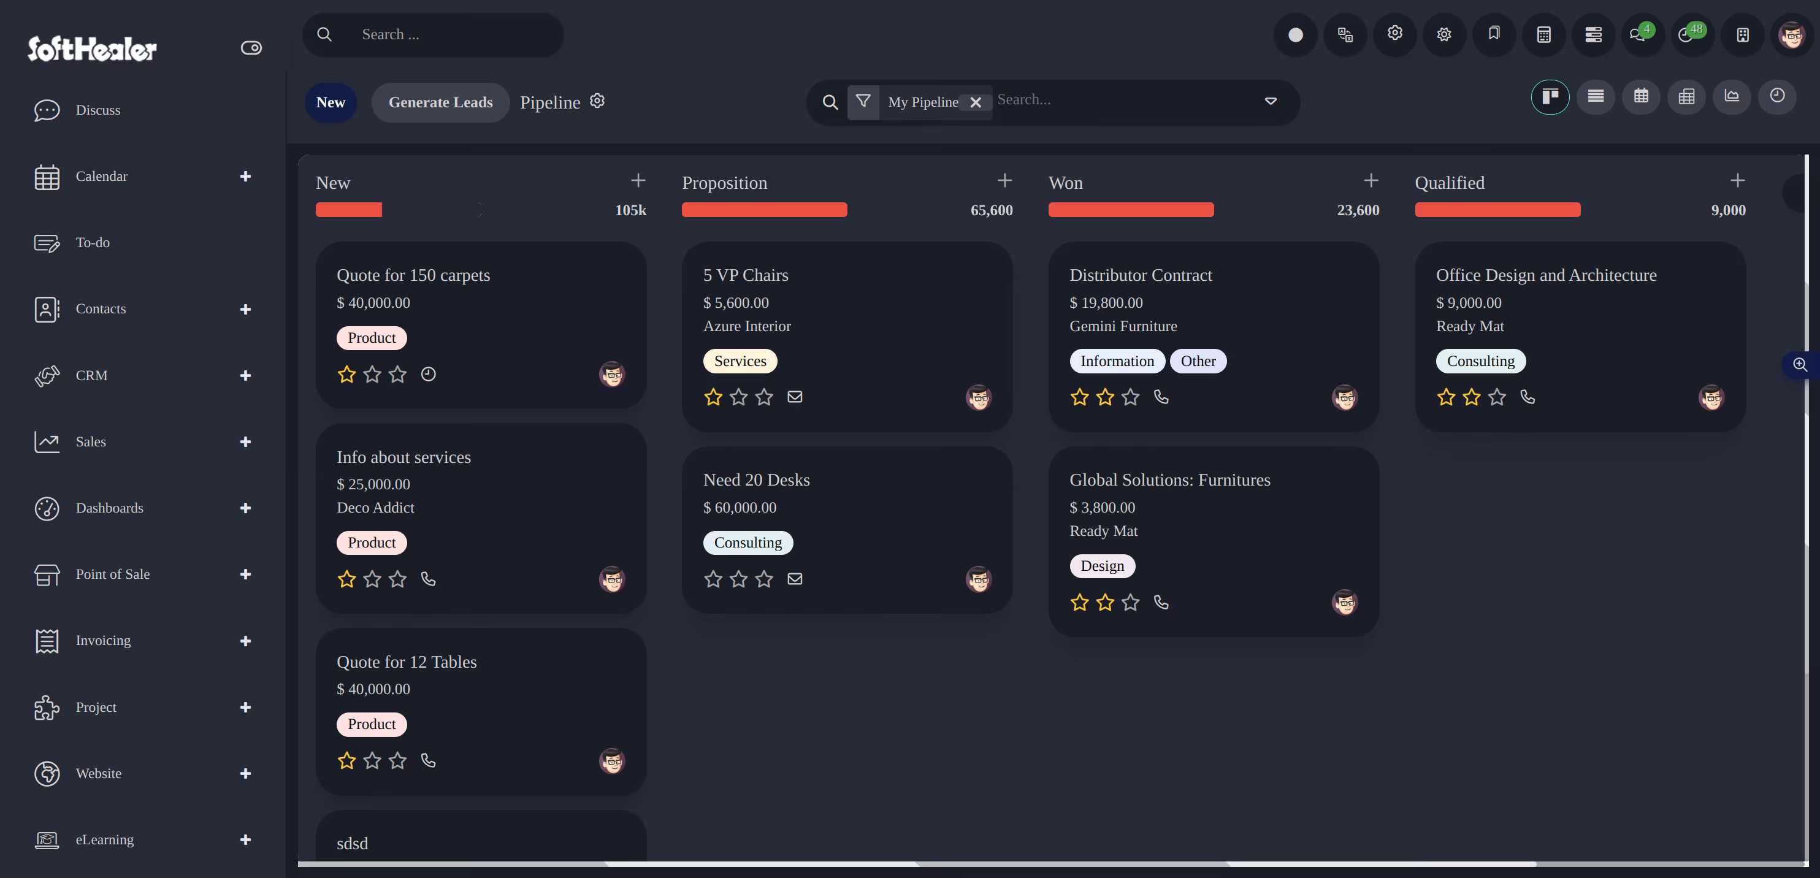Click the phone icon on Global Solutions: Furnitures card

pyautogui.click(x=1161, y=603)
